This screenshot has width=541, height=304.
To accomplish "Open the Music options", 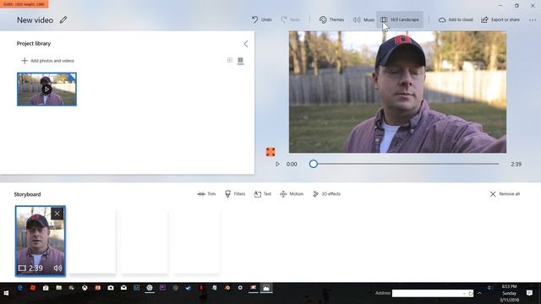I will point(363,19).
